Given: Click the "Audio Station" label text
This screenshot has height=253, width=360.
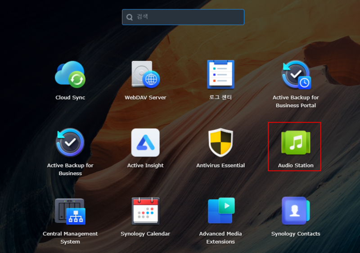Looking at the screenshot, I should tap(296, 166).
